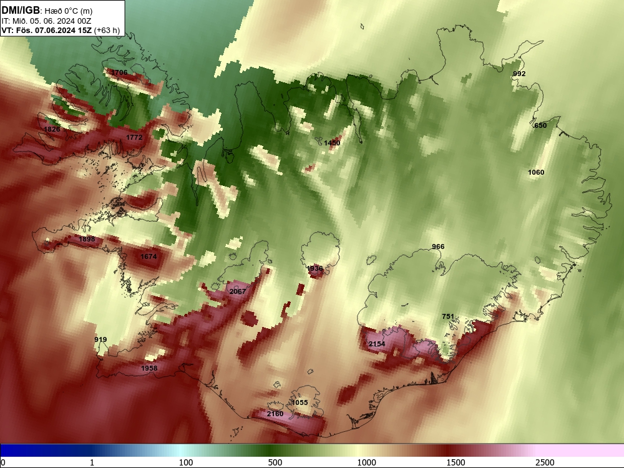
Task: Click the 1826 elevation label
Action: 52,129
